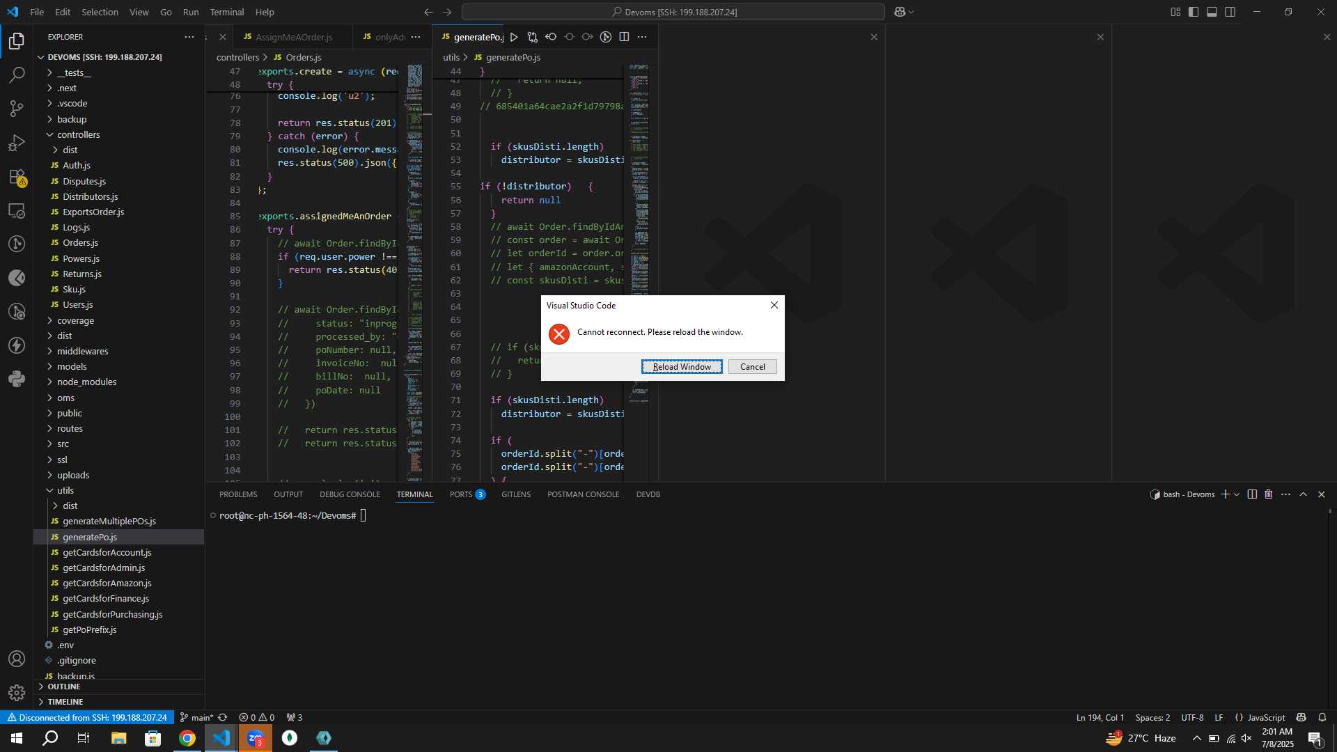The width and height of the screenshot is (1337, 752).
Task: Open Chrome from Windows taskbar
Action: click(x=187, y=738)
